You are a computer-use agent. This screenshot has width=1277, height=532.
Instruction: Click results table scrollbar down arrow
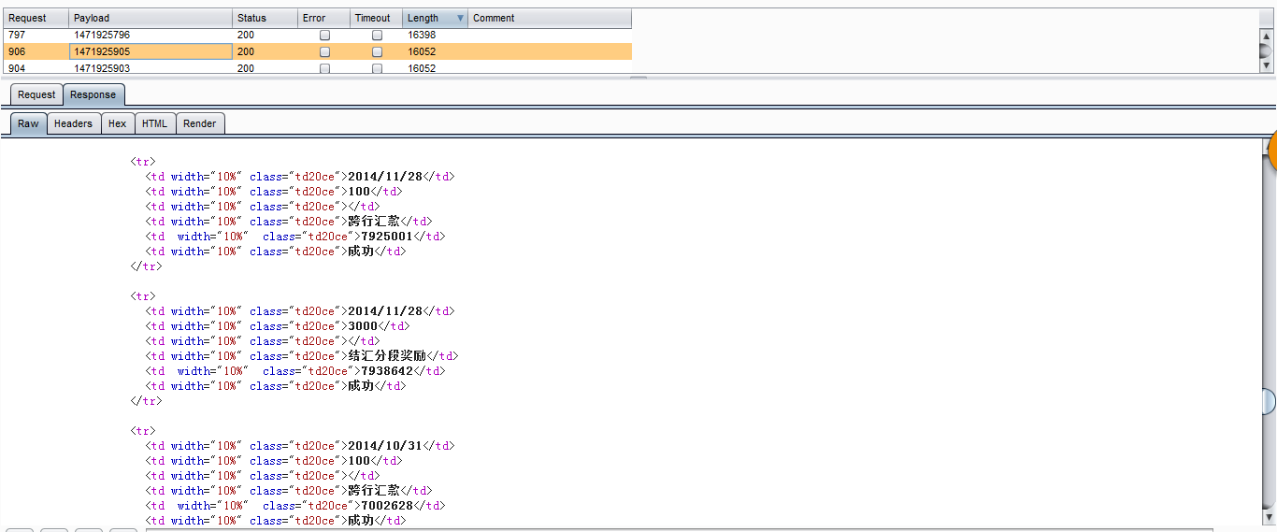click(1266, 66)
